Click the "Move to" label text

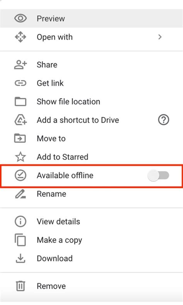point(51,138)
